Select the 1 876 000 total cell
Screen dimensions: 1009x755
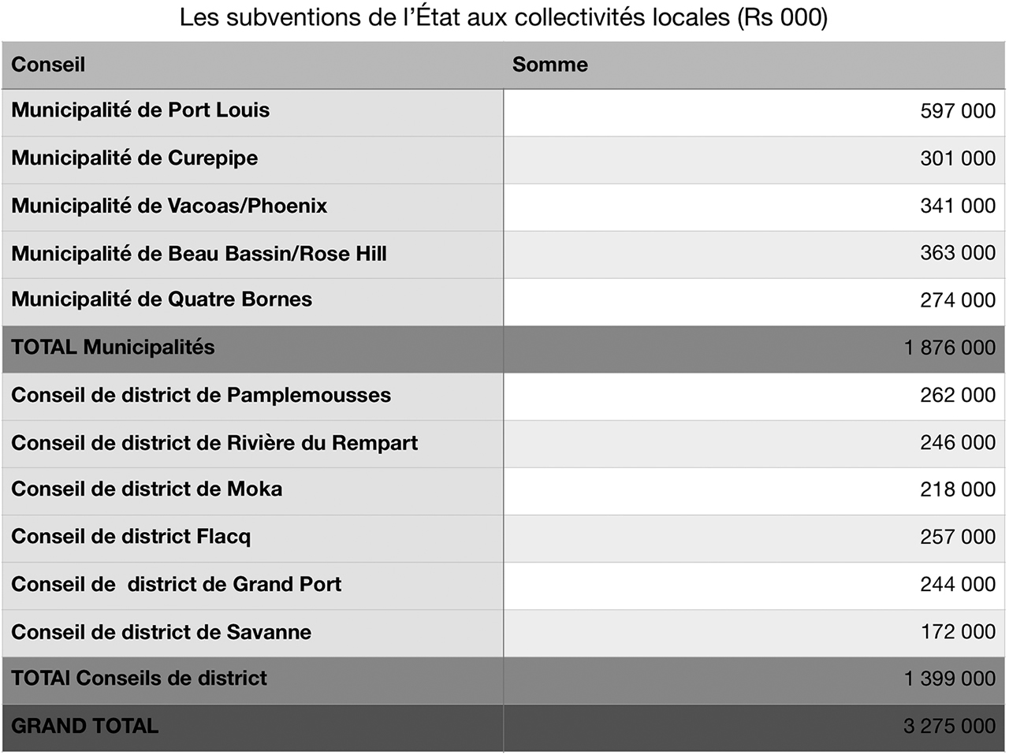pyautogui.click(x=949, y=348)
